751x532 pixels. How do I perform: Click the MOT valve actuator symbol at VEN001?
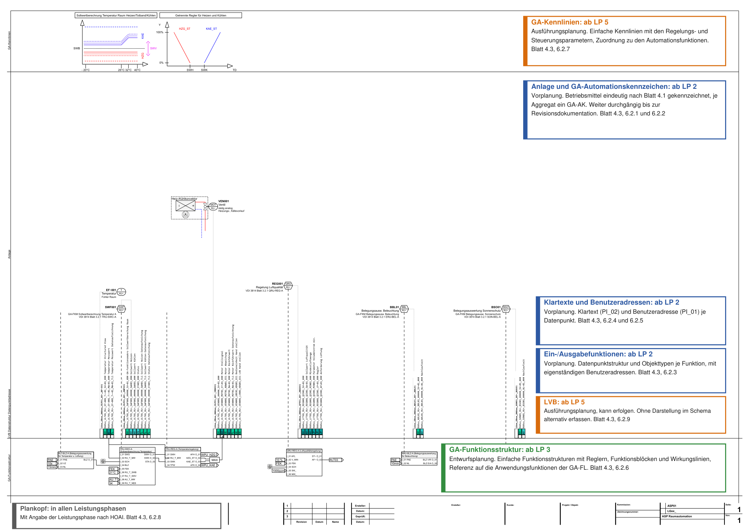(213, 206)
